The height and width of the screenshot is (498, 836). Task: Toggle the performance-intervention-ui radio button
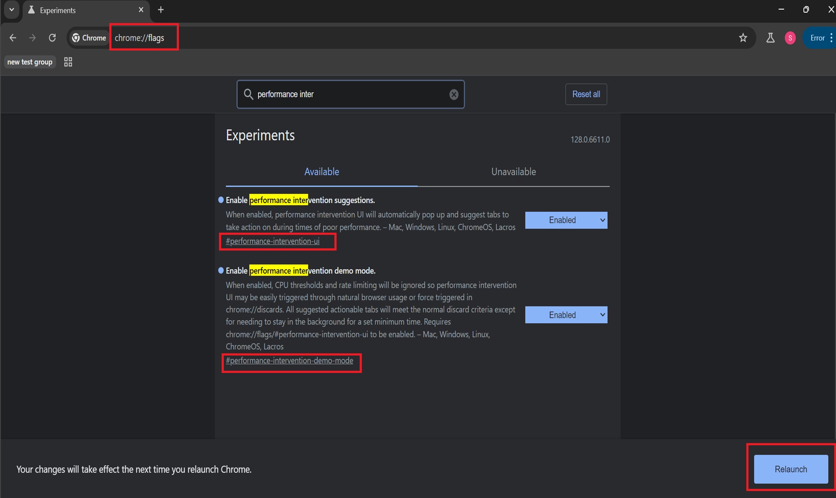(220, 200)
